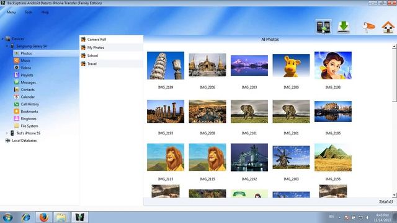Open Firefox from the taskbar
397x223 pixels.
43,217
